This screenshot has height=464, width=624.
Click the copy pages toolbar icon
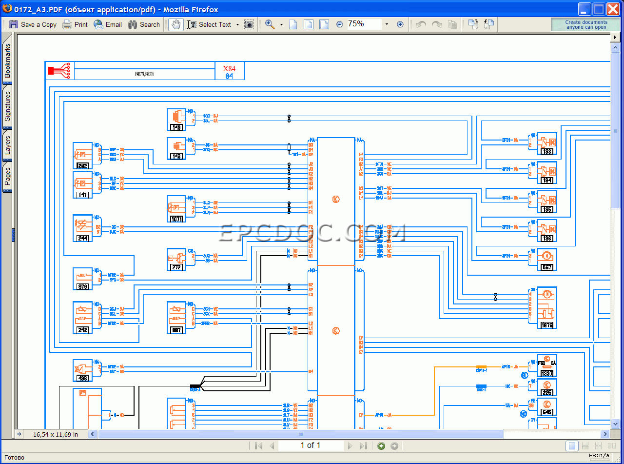pyautogui.click(x=452, y=24)
